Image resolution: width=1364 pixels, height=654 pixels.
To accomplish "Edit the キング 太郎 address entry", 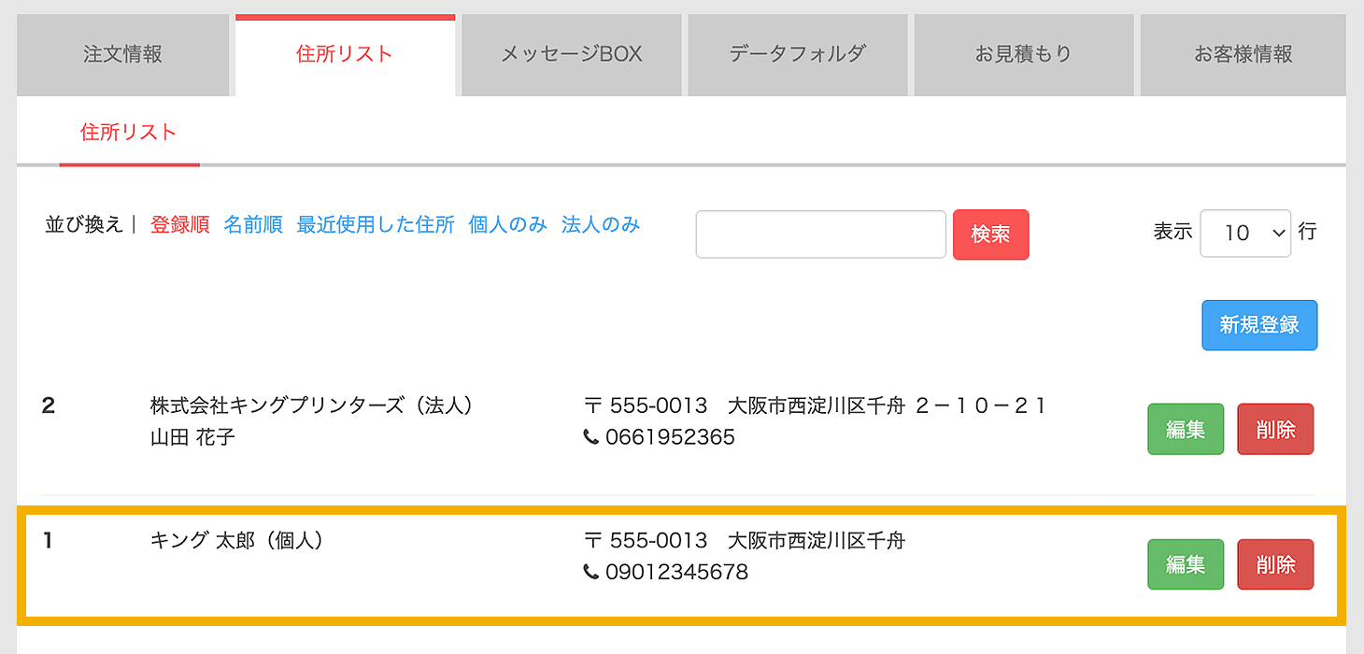I will click(x=1185, y=564).
